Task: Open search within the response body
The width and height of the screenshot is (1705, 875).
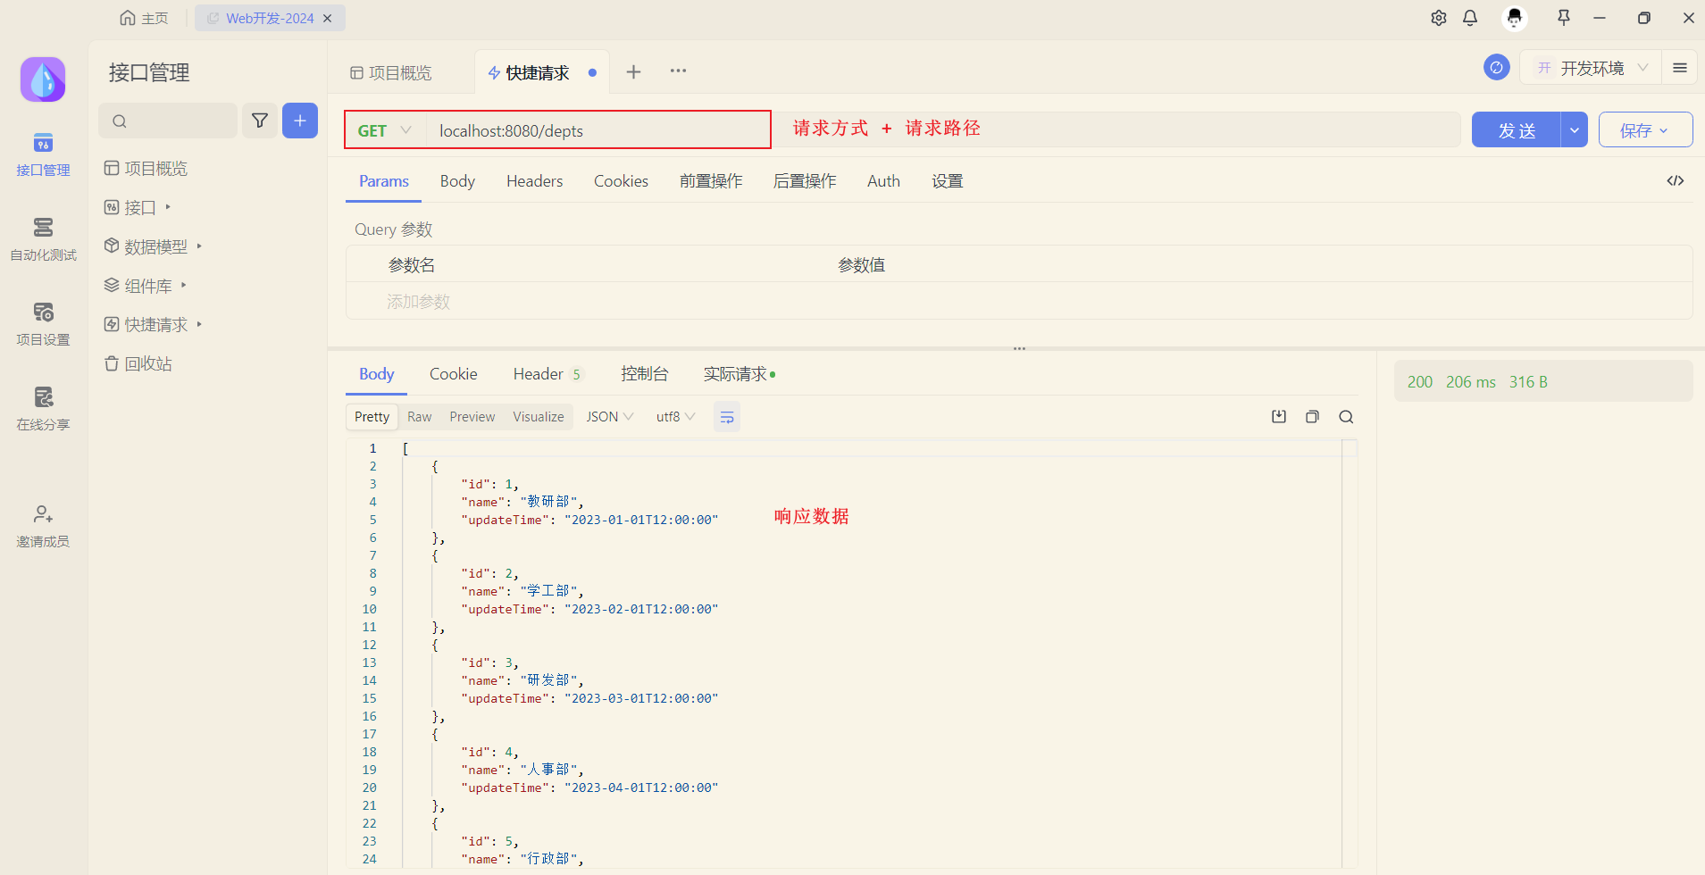Action: (x=1345, y=416)
